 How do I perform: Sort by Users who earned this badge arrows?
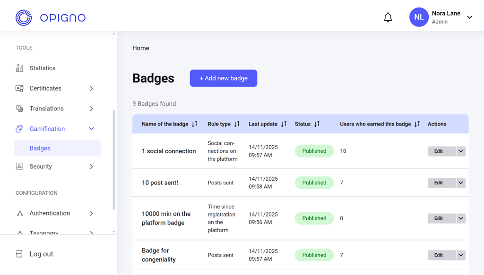tap(417, 124)
